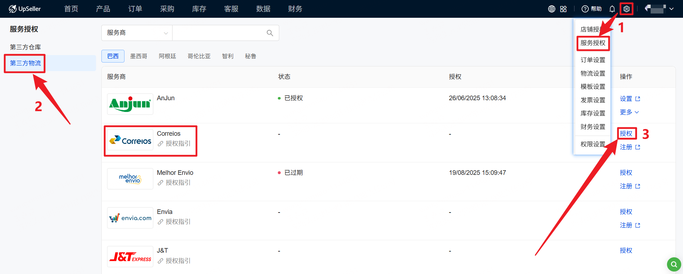
Task: Expand AnJun's 更多 dropdown
Action: tap(629, 112)
